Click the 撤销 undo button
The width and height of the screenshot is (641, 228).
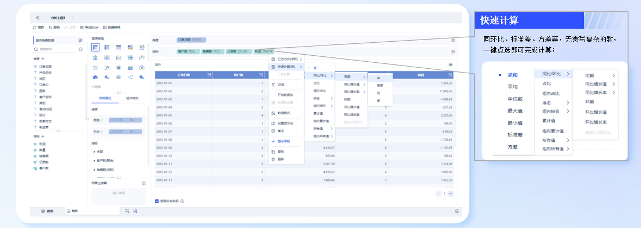pos(54,27)
